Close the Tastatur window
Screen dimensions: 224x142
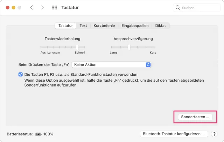pyautogui.click(x=7, y=7)
